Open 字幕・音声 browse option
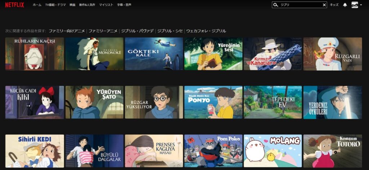Image resolution: width=369 pixels, height=170 pixels. coord(124,5)
